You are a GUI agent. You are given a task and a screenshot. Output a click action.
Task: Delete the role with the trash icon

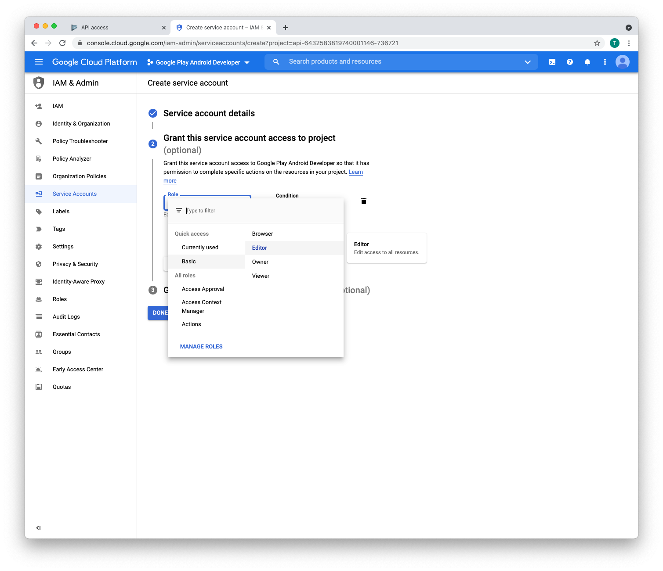pyautogui.click(x=364, y=201)
